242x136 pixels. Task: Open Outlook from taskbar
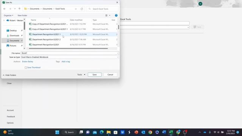pyautogui.click(x=143, y=132)
